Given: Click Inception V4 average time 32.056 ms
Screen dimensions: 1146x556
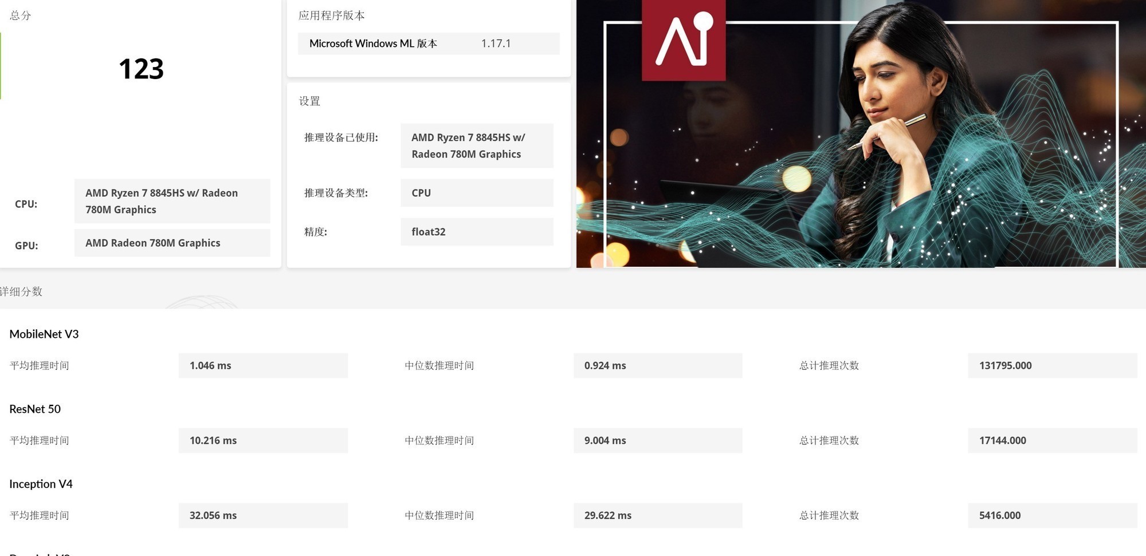Looking at the screenshot, I should click(x=263, y=515).
